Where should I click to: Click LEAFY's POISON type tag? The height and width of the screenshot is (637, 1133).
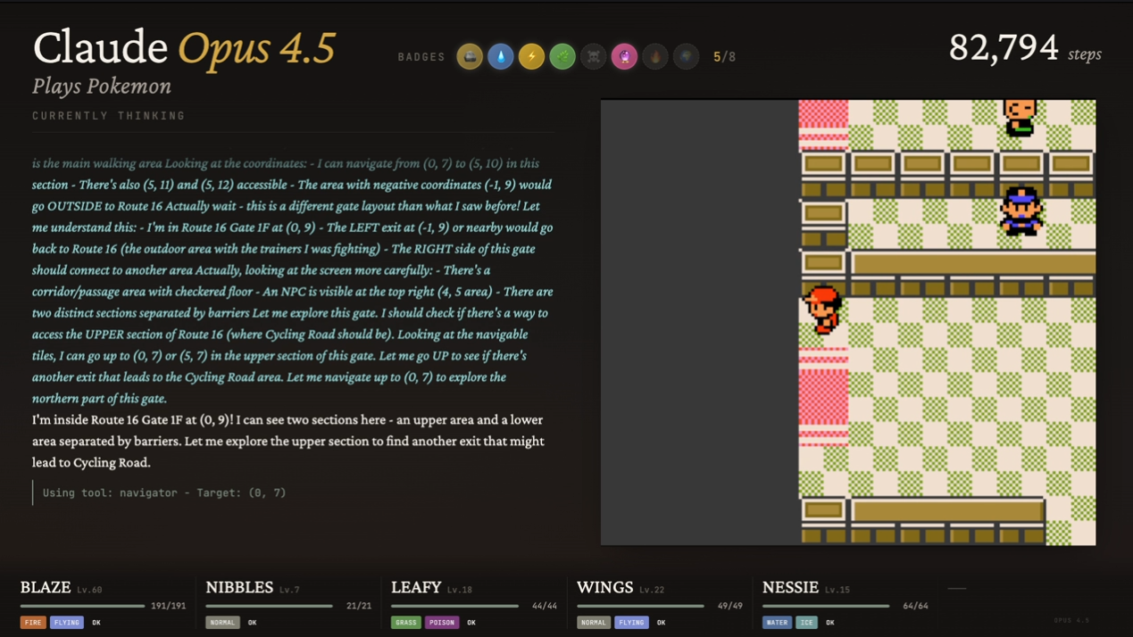coord(442,622)
